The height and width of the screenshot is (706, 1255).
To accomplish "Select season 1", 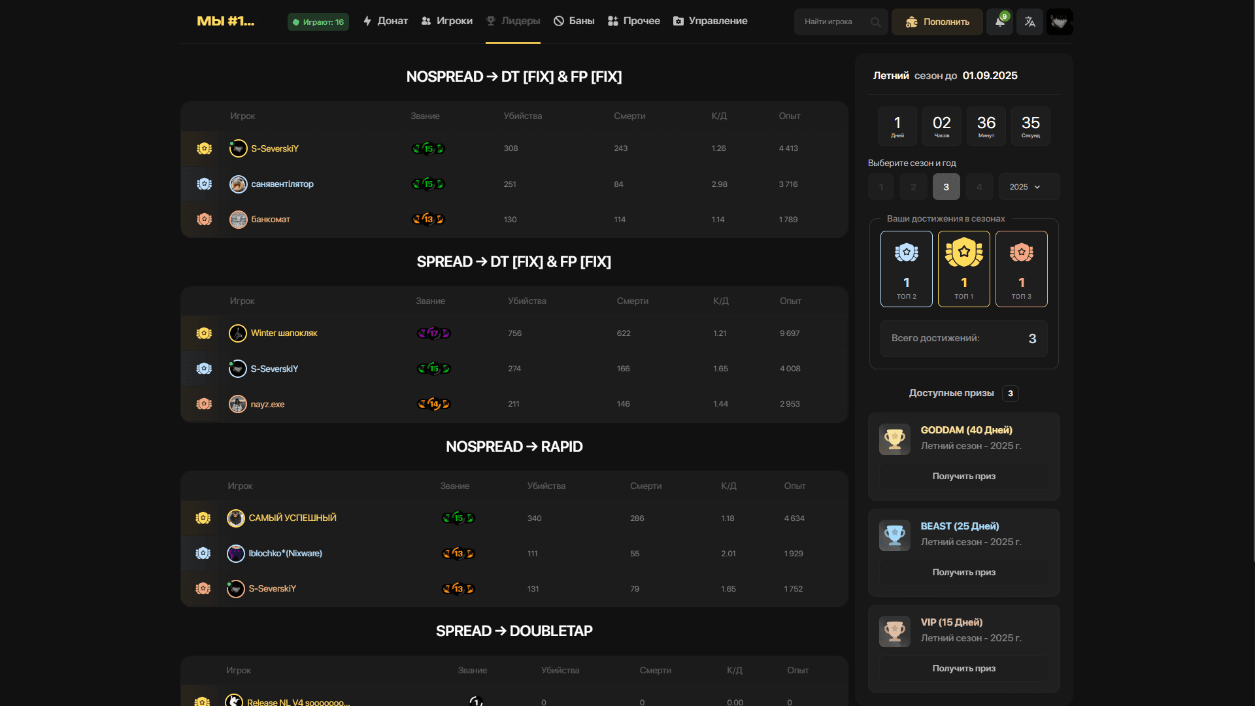I will [881, 187].
